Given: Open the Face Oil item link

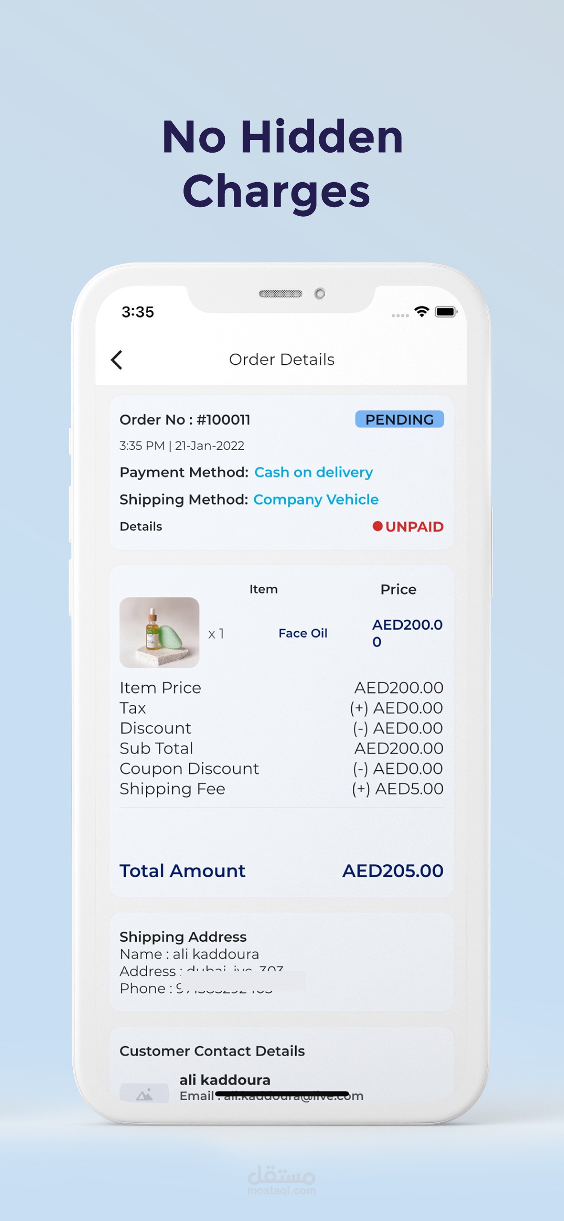Looking at the screenshot, I should pos(303,633).
